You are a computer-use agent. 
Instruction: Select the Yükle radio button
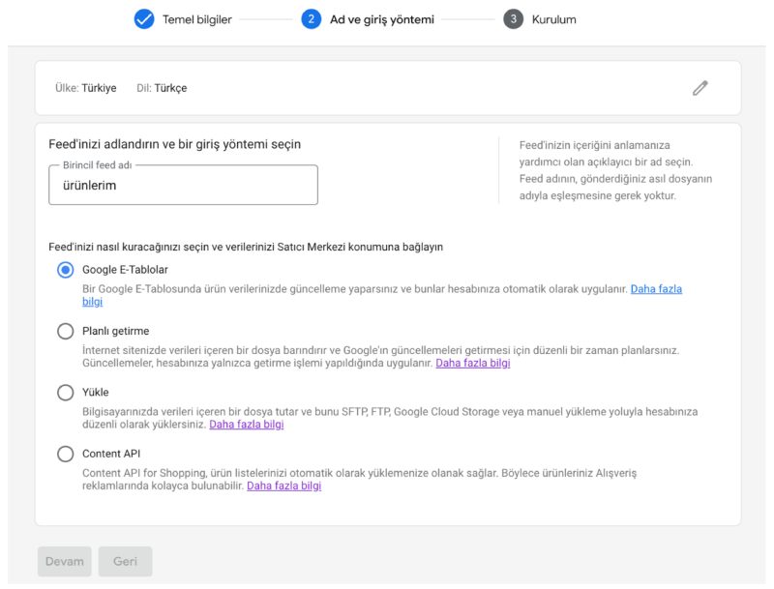coord(66,393)
